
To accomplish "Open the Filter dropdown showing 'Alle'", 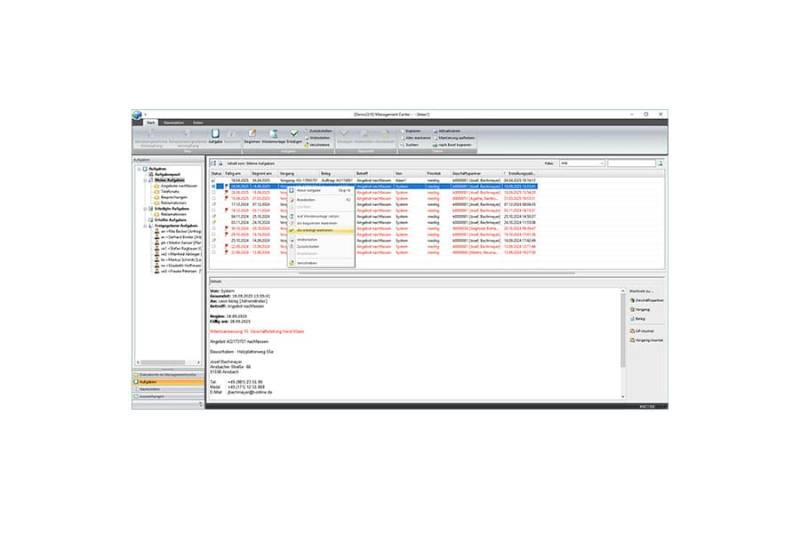I will point(582,163).
